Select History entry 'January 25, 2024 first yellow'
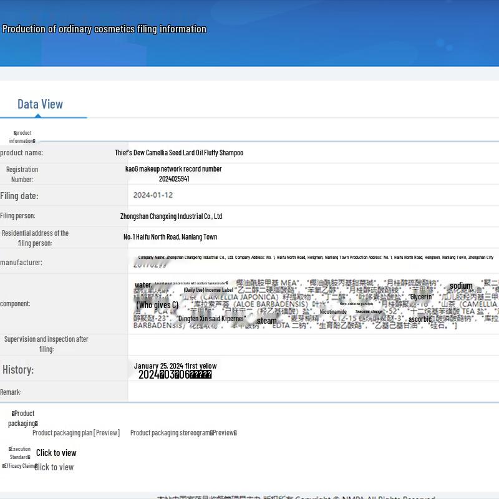Screen dimensions: 499x499 (175, 366)
